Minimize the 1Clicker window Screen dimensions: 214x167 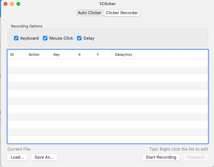click(x=12, y=4)
